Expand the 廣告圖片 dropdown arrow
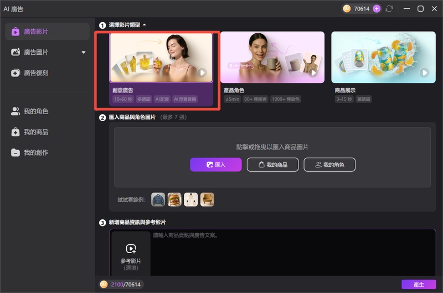 coord(84,52)
